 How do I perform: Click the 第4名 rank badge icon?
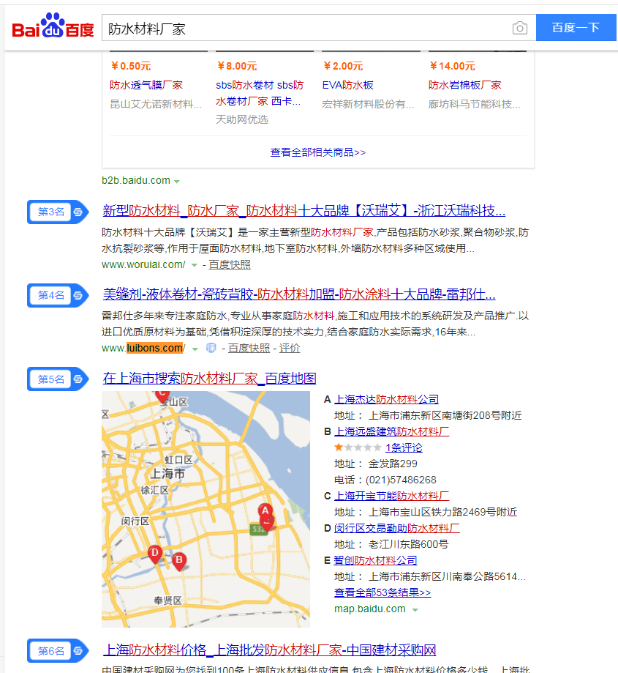[58, 295]
